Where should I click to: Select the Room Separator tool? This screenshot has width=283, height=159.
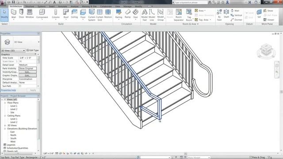pos(179,15)
